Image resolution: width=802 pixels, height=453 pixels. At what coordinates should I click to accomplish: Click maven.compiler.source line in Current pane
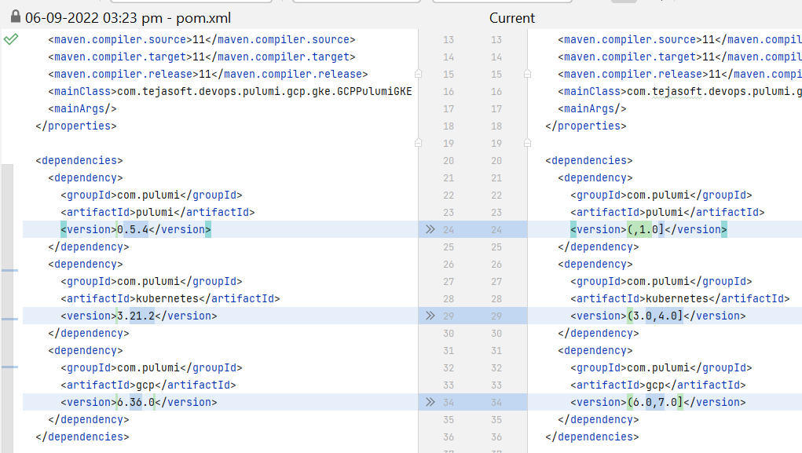click(679, 39)
